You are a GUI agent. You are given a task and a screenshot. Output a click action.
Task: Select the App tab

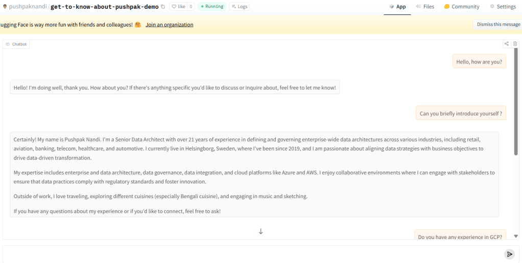[x=397, y=7]
